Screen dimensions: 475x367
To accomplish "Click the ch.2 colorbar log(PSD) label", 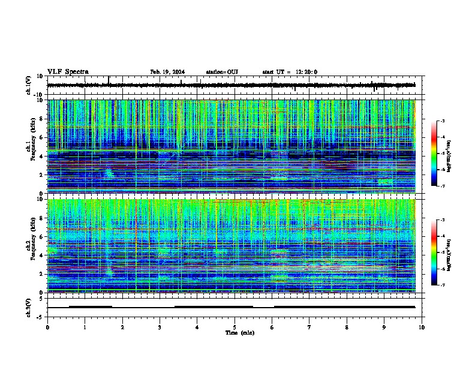I will point(449,255).
